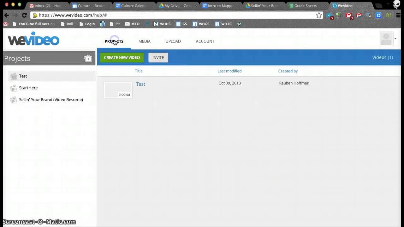The width and height of the screenshot is (404, 227).
Task: Reload the page with refresh icon
Action: coord(24,15)
